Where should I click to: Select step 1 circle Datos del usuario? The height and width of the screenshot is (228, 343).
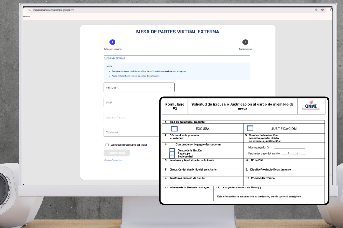[112, 42]
